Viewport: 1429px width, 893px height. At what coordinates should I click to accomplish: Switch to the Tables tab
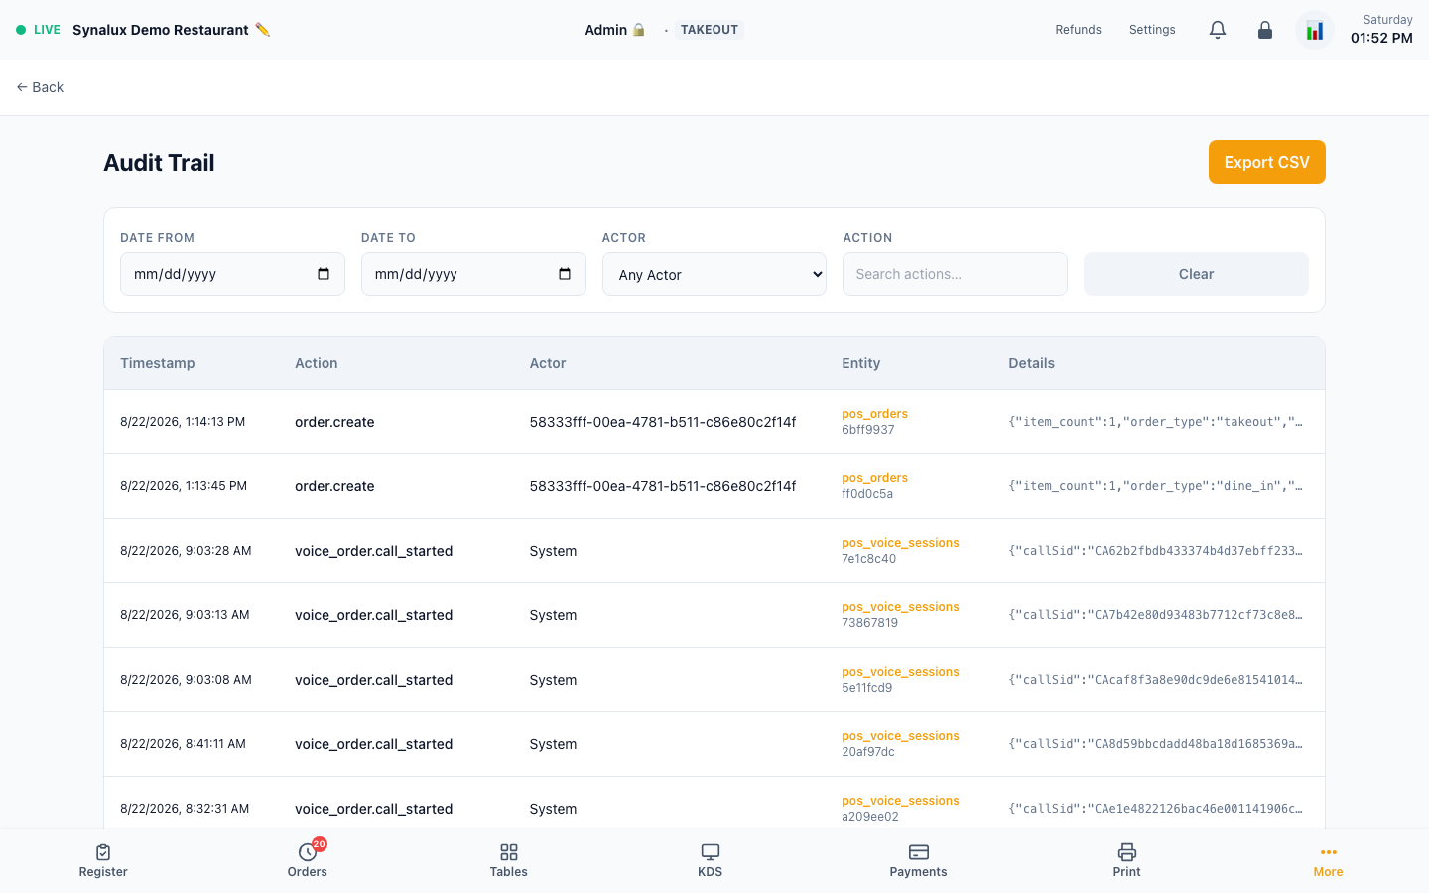(508, 860)
